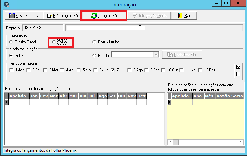Select Em fila selection mode
The width and height of the screenshot is (247, 156).
click(x=94, y=55)
